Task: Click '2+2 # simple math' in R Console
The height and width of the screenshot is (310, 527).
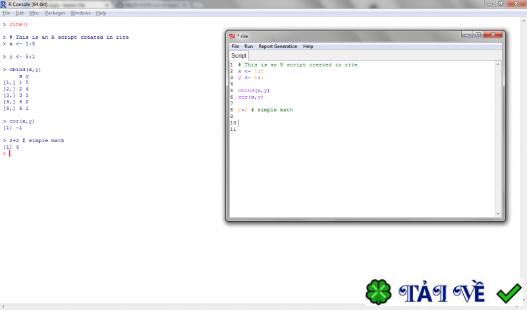Action: (x=37, y=141)
